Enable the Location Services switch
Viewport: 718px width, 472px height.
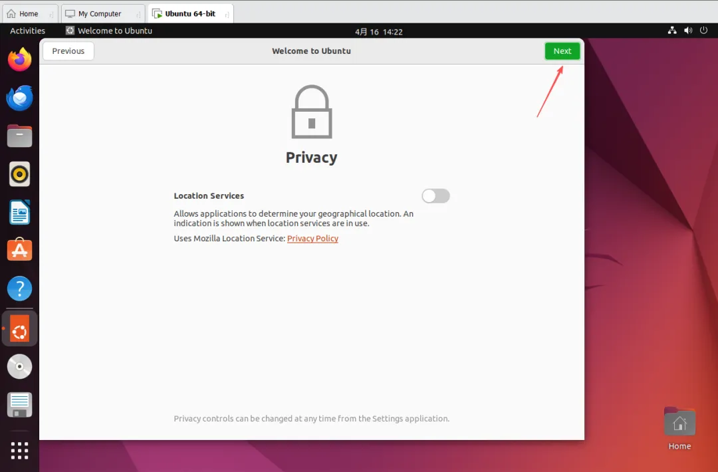[x=435, y=195]
